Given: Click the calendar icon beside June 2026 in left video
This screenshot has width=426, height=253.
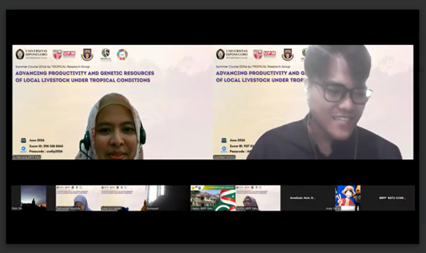Looking at the screenshot, I should pos(23,140).
